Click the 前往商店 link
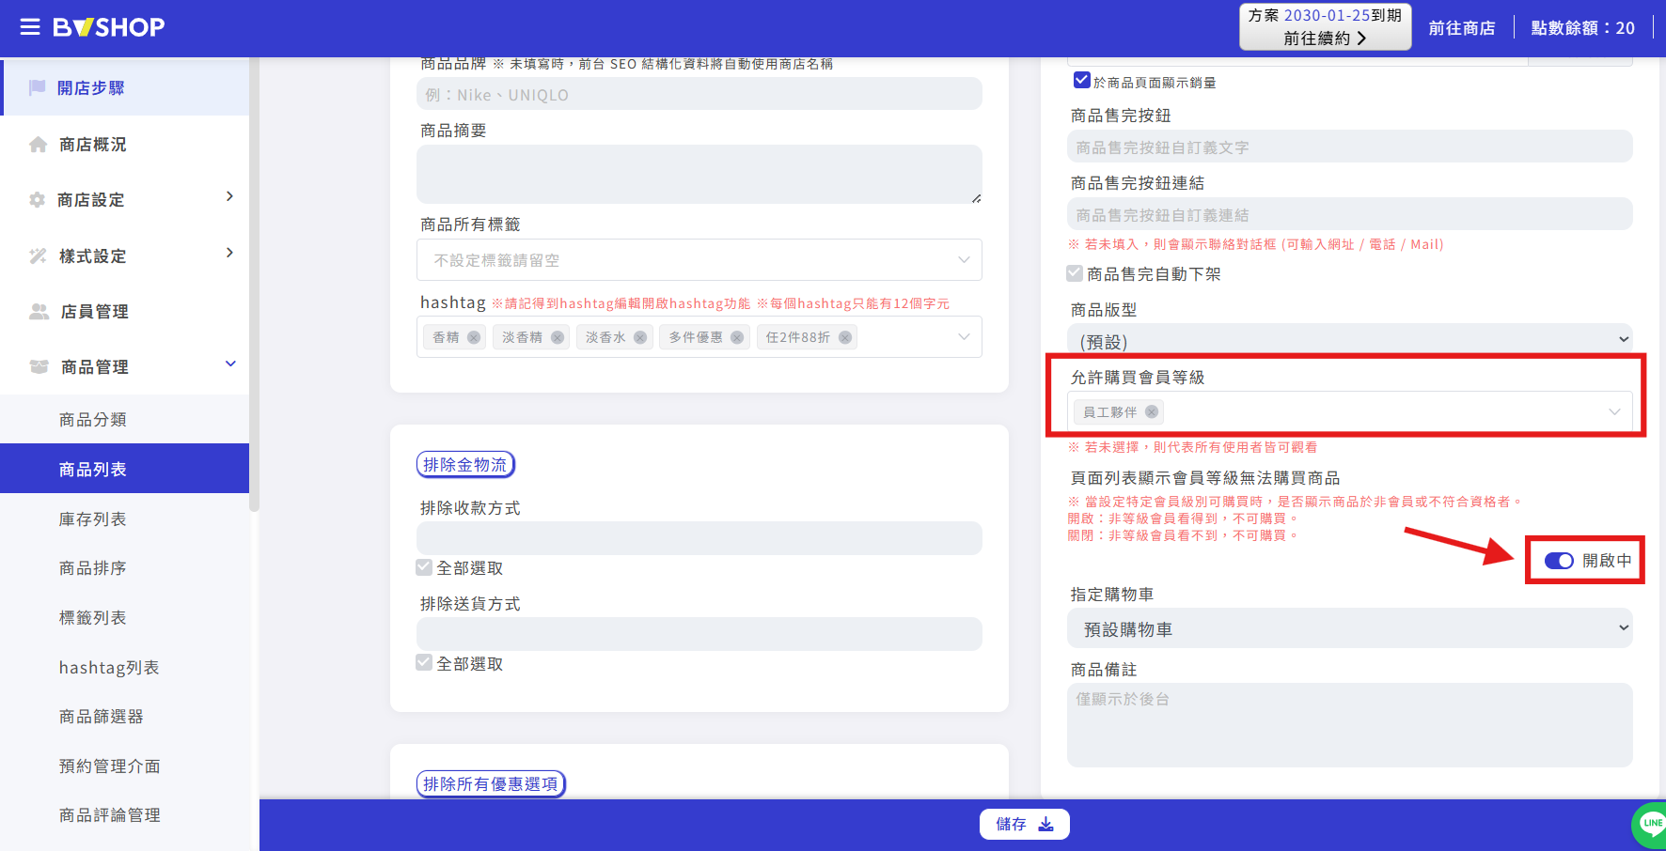 (1462, 28)
